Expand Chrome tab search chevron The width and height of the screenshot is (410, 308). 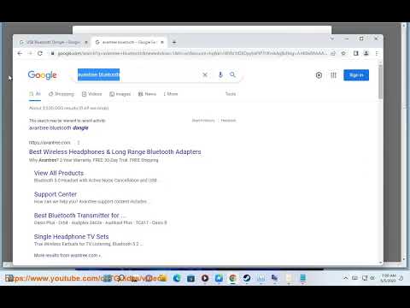pyautogui.click(x=332, y=38)
